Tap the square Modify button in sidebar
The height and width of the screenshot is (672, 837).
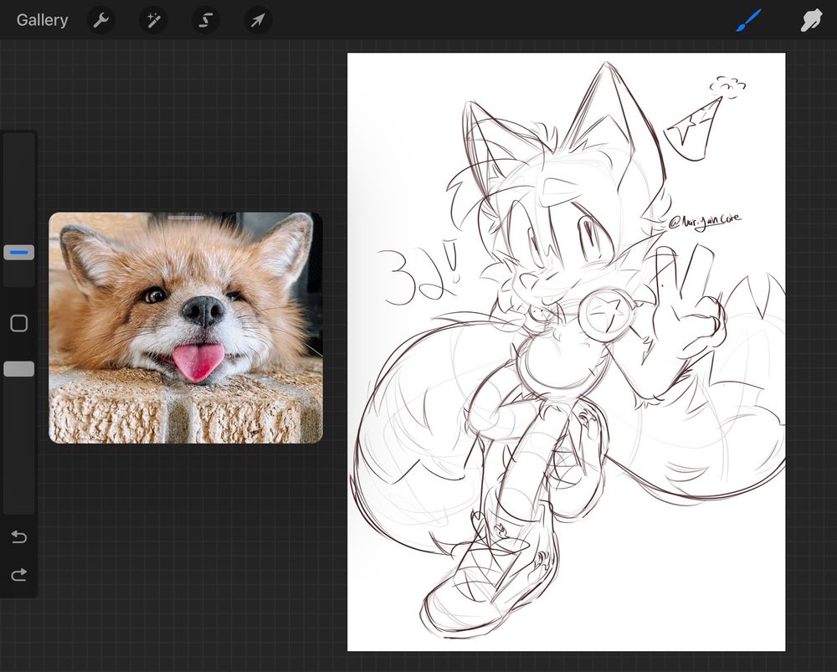tap(18, 324)
